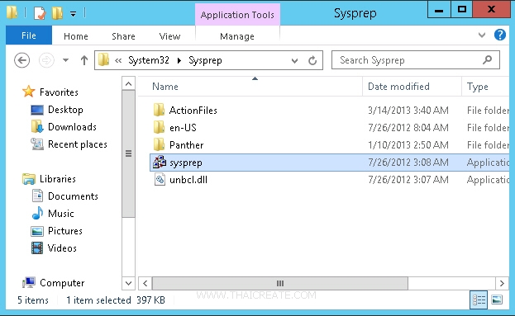Click System32 in the address bar
Screen dimensions: 515x316
coord(149,60)
